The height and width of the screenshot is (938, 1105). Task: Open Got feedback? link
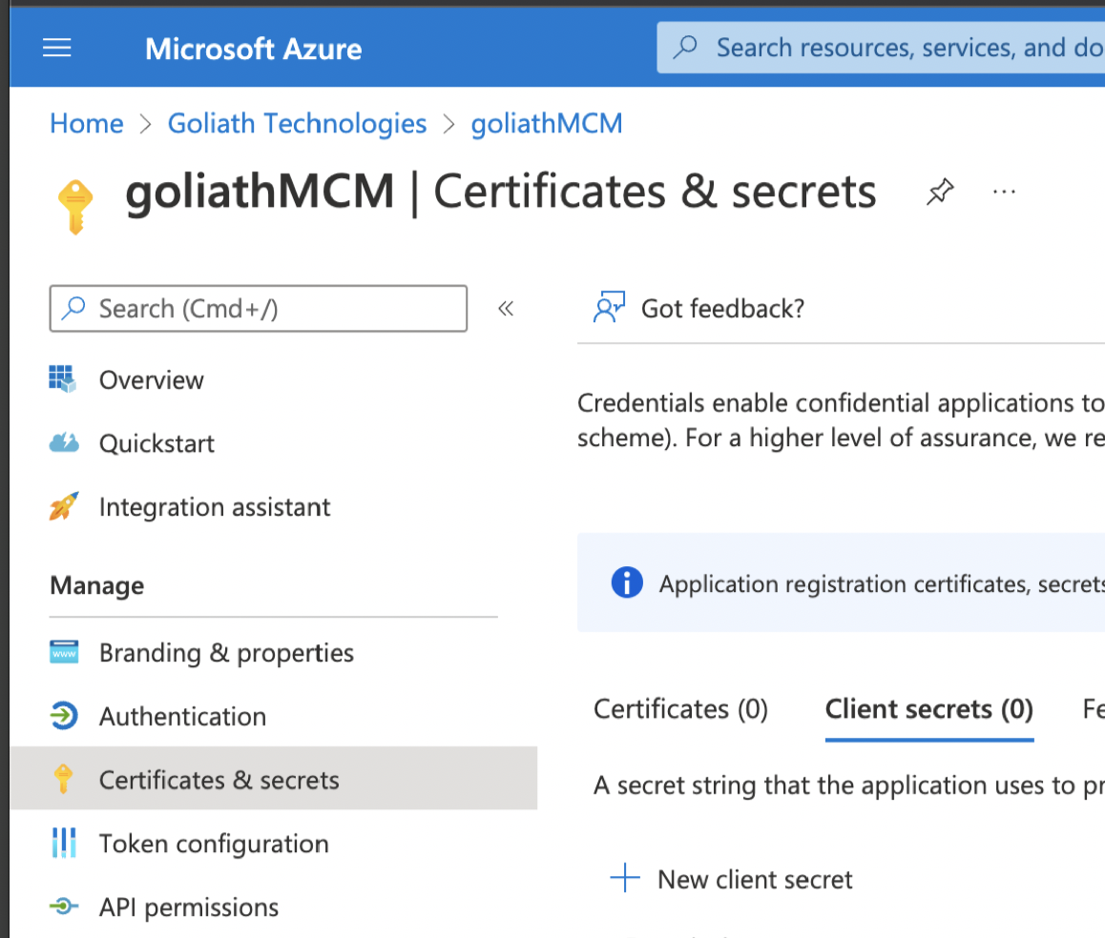[x=722, y=309]
